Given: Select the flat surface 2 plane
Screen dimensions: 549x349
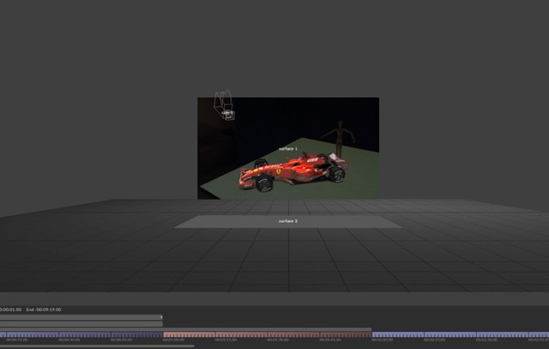Looking at the screenshot, I should pos(288,221).
